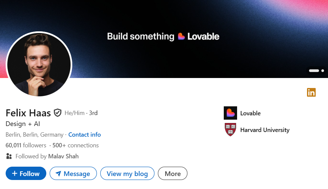Open the Contact info link
The height and width of the screenshot is (189, 328).
(85, 135)
